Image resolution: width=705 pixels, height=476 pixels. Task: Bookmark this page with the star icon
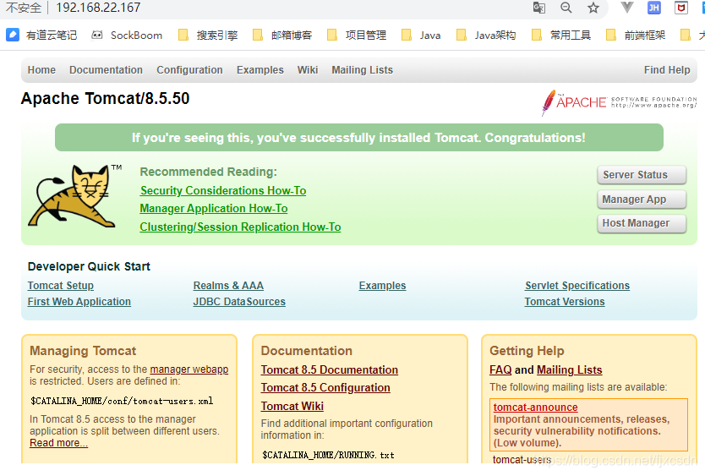click(x=593, y=8)
